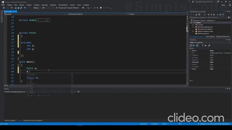232x130 pixels.
Task: Click on line 'Point a;' in code
Action: point(32,68)
